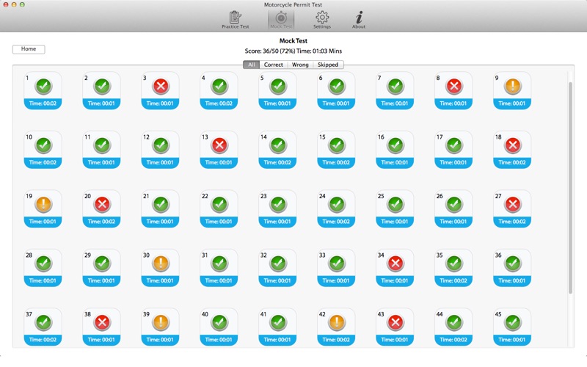587x367 pixels.
Task: Open question 33 green check card
Action: pyautogui.click(x=336, y=268)
